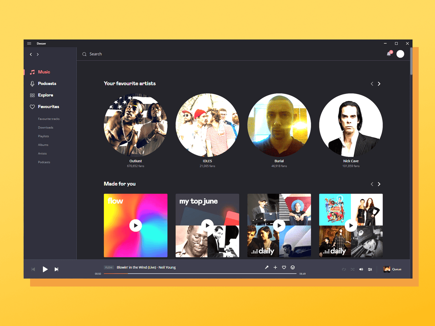Open the Favourites section
The height and width of the screenshot is (326, 435).
pyautogui.click(x=44, y=106)
